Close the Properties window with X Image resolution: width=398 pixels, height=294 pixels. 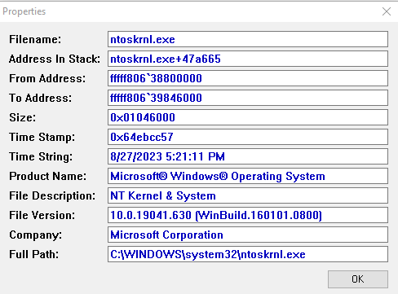coord(387,11)
